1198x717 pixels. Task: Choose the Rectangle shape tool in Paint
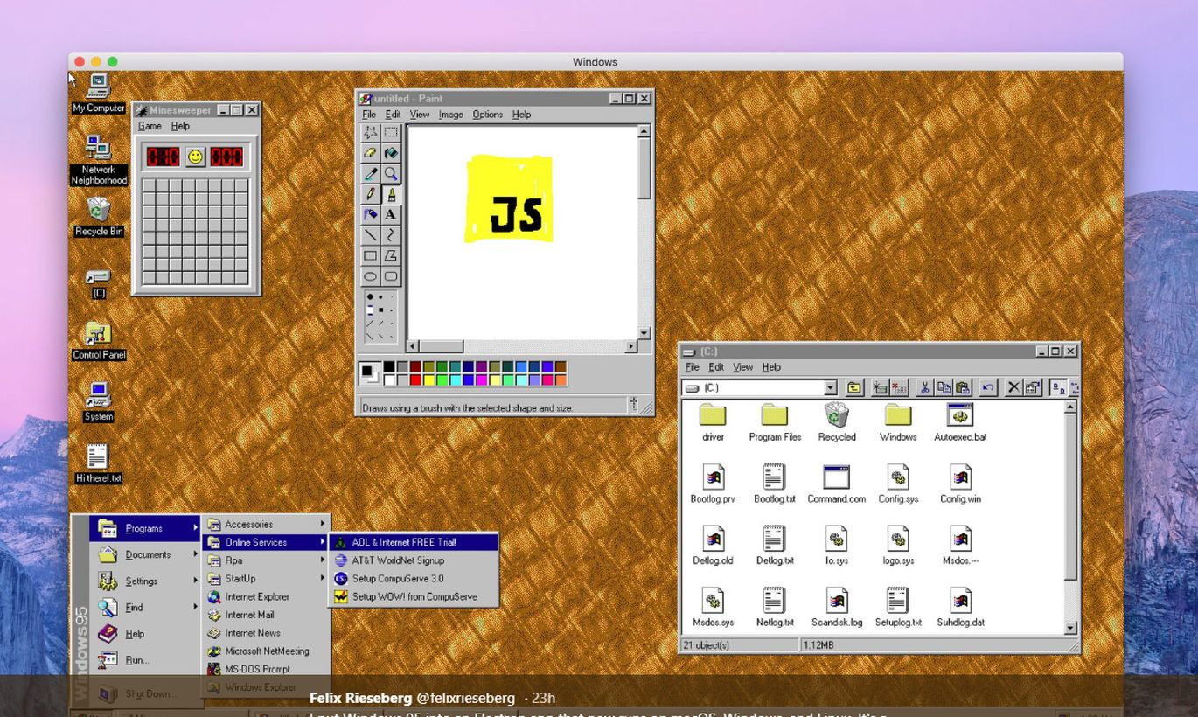pyautogui.click(x=371, y=255)
